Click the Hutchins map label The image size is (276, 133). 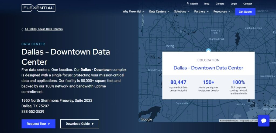pyautogui.click(x=240, y=104)
